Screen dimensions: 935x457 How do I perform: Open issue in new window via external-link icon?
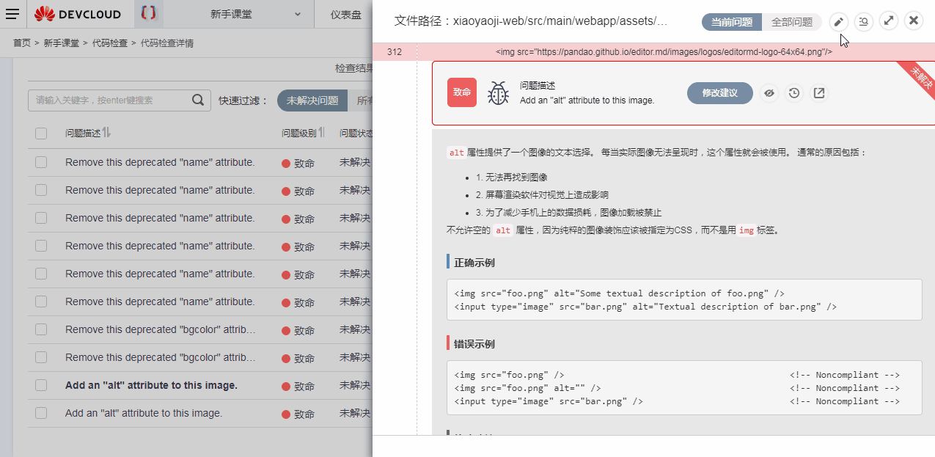818,92
